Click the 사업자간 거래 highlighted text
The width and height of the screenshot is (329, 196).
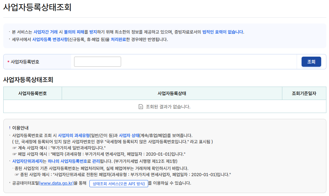[x=46, y=32]
